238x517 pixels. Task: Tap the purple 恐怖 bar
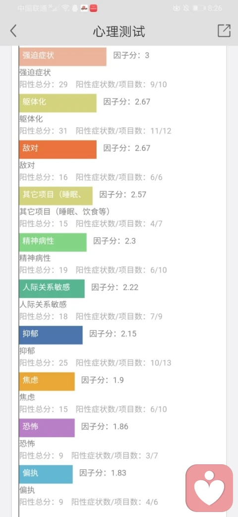47,428
